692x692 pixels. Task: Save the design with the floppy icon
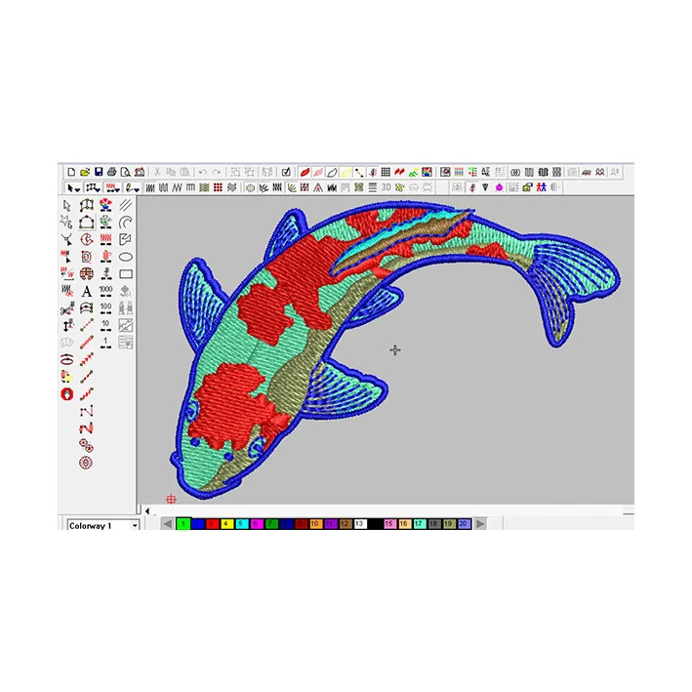click(99, 172)
